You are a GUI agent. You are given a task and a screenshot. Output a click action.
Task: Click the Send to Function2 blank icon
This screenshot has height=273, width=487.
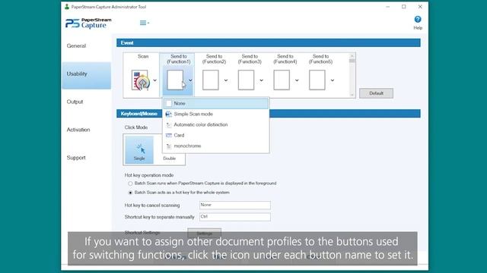(211, 80)
